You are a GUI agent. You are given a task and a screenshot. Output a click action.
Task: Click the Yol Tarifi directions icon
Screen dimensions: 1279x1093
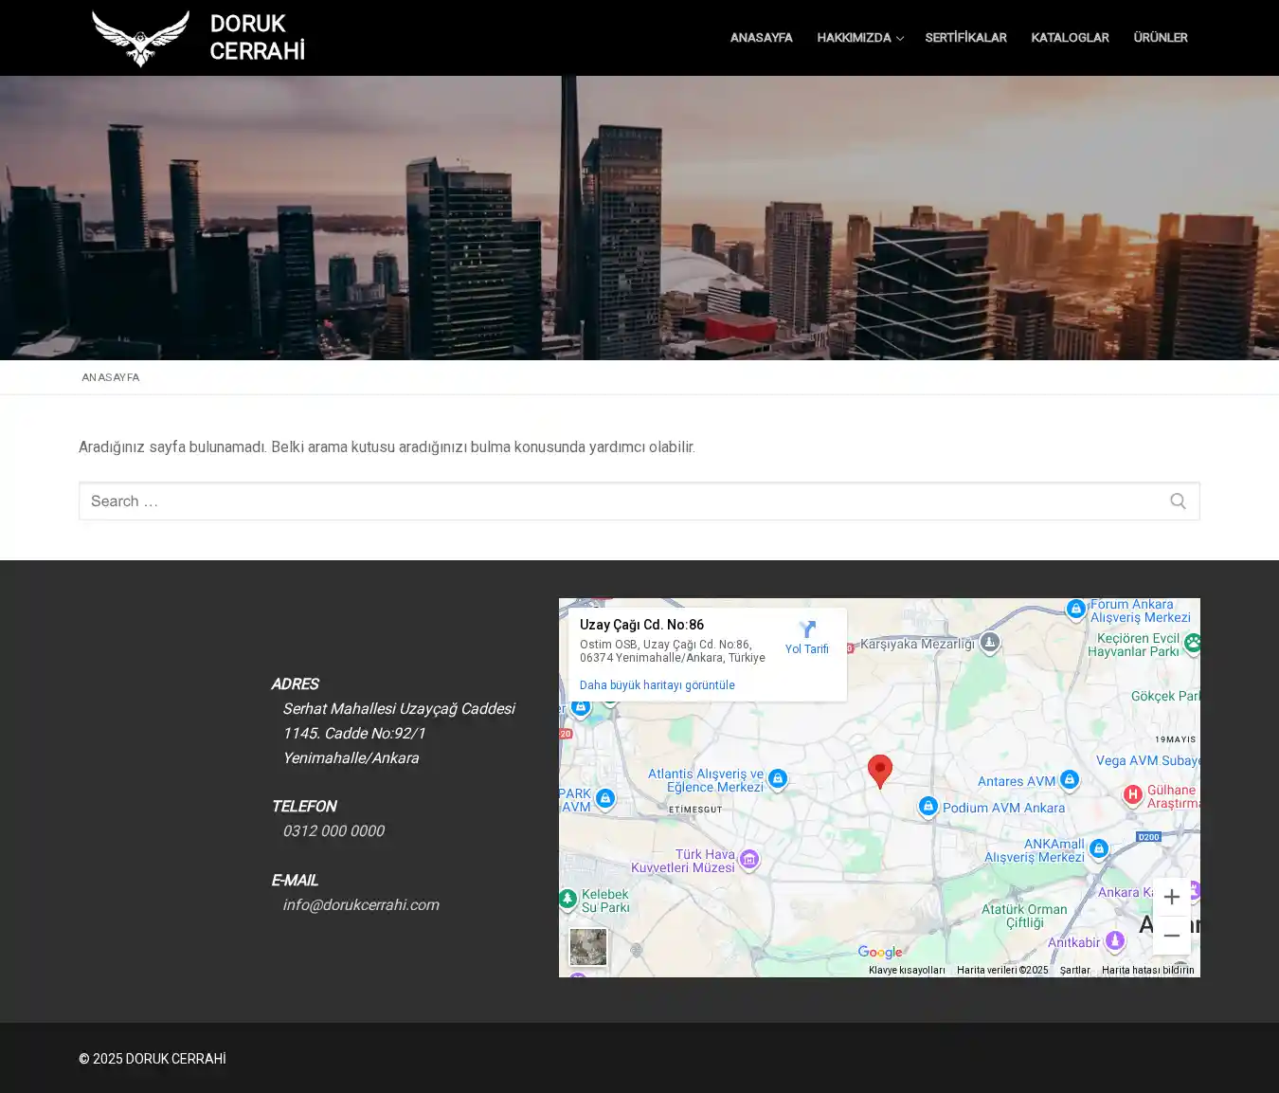(807, 630)
